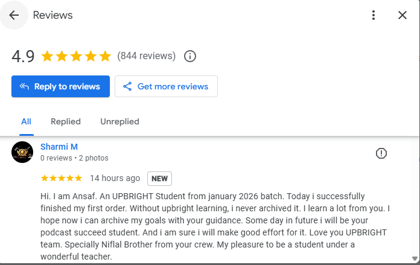Click the info icon beside review count
This screenshot has width=420, height=265.
pyautogui.click(x=190, y=56)
